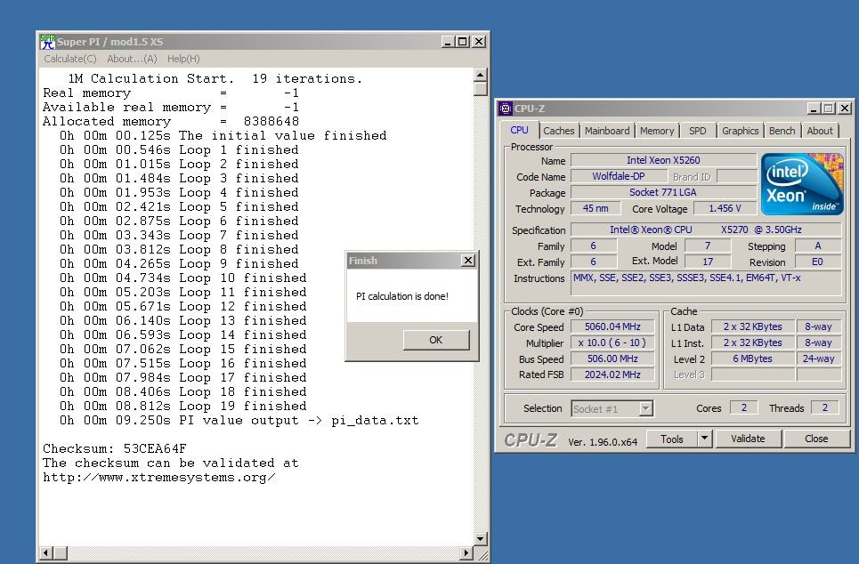Click the Super PI vertical scrollbar down arrow
Screen dimensions: 859x564
tap(481, 539)
